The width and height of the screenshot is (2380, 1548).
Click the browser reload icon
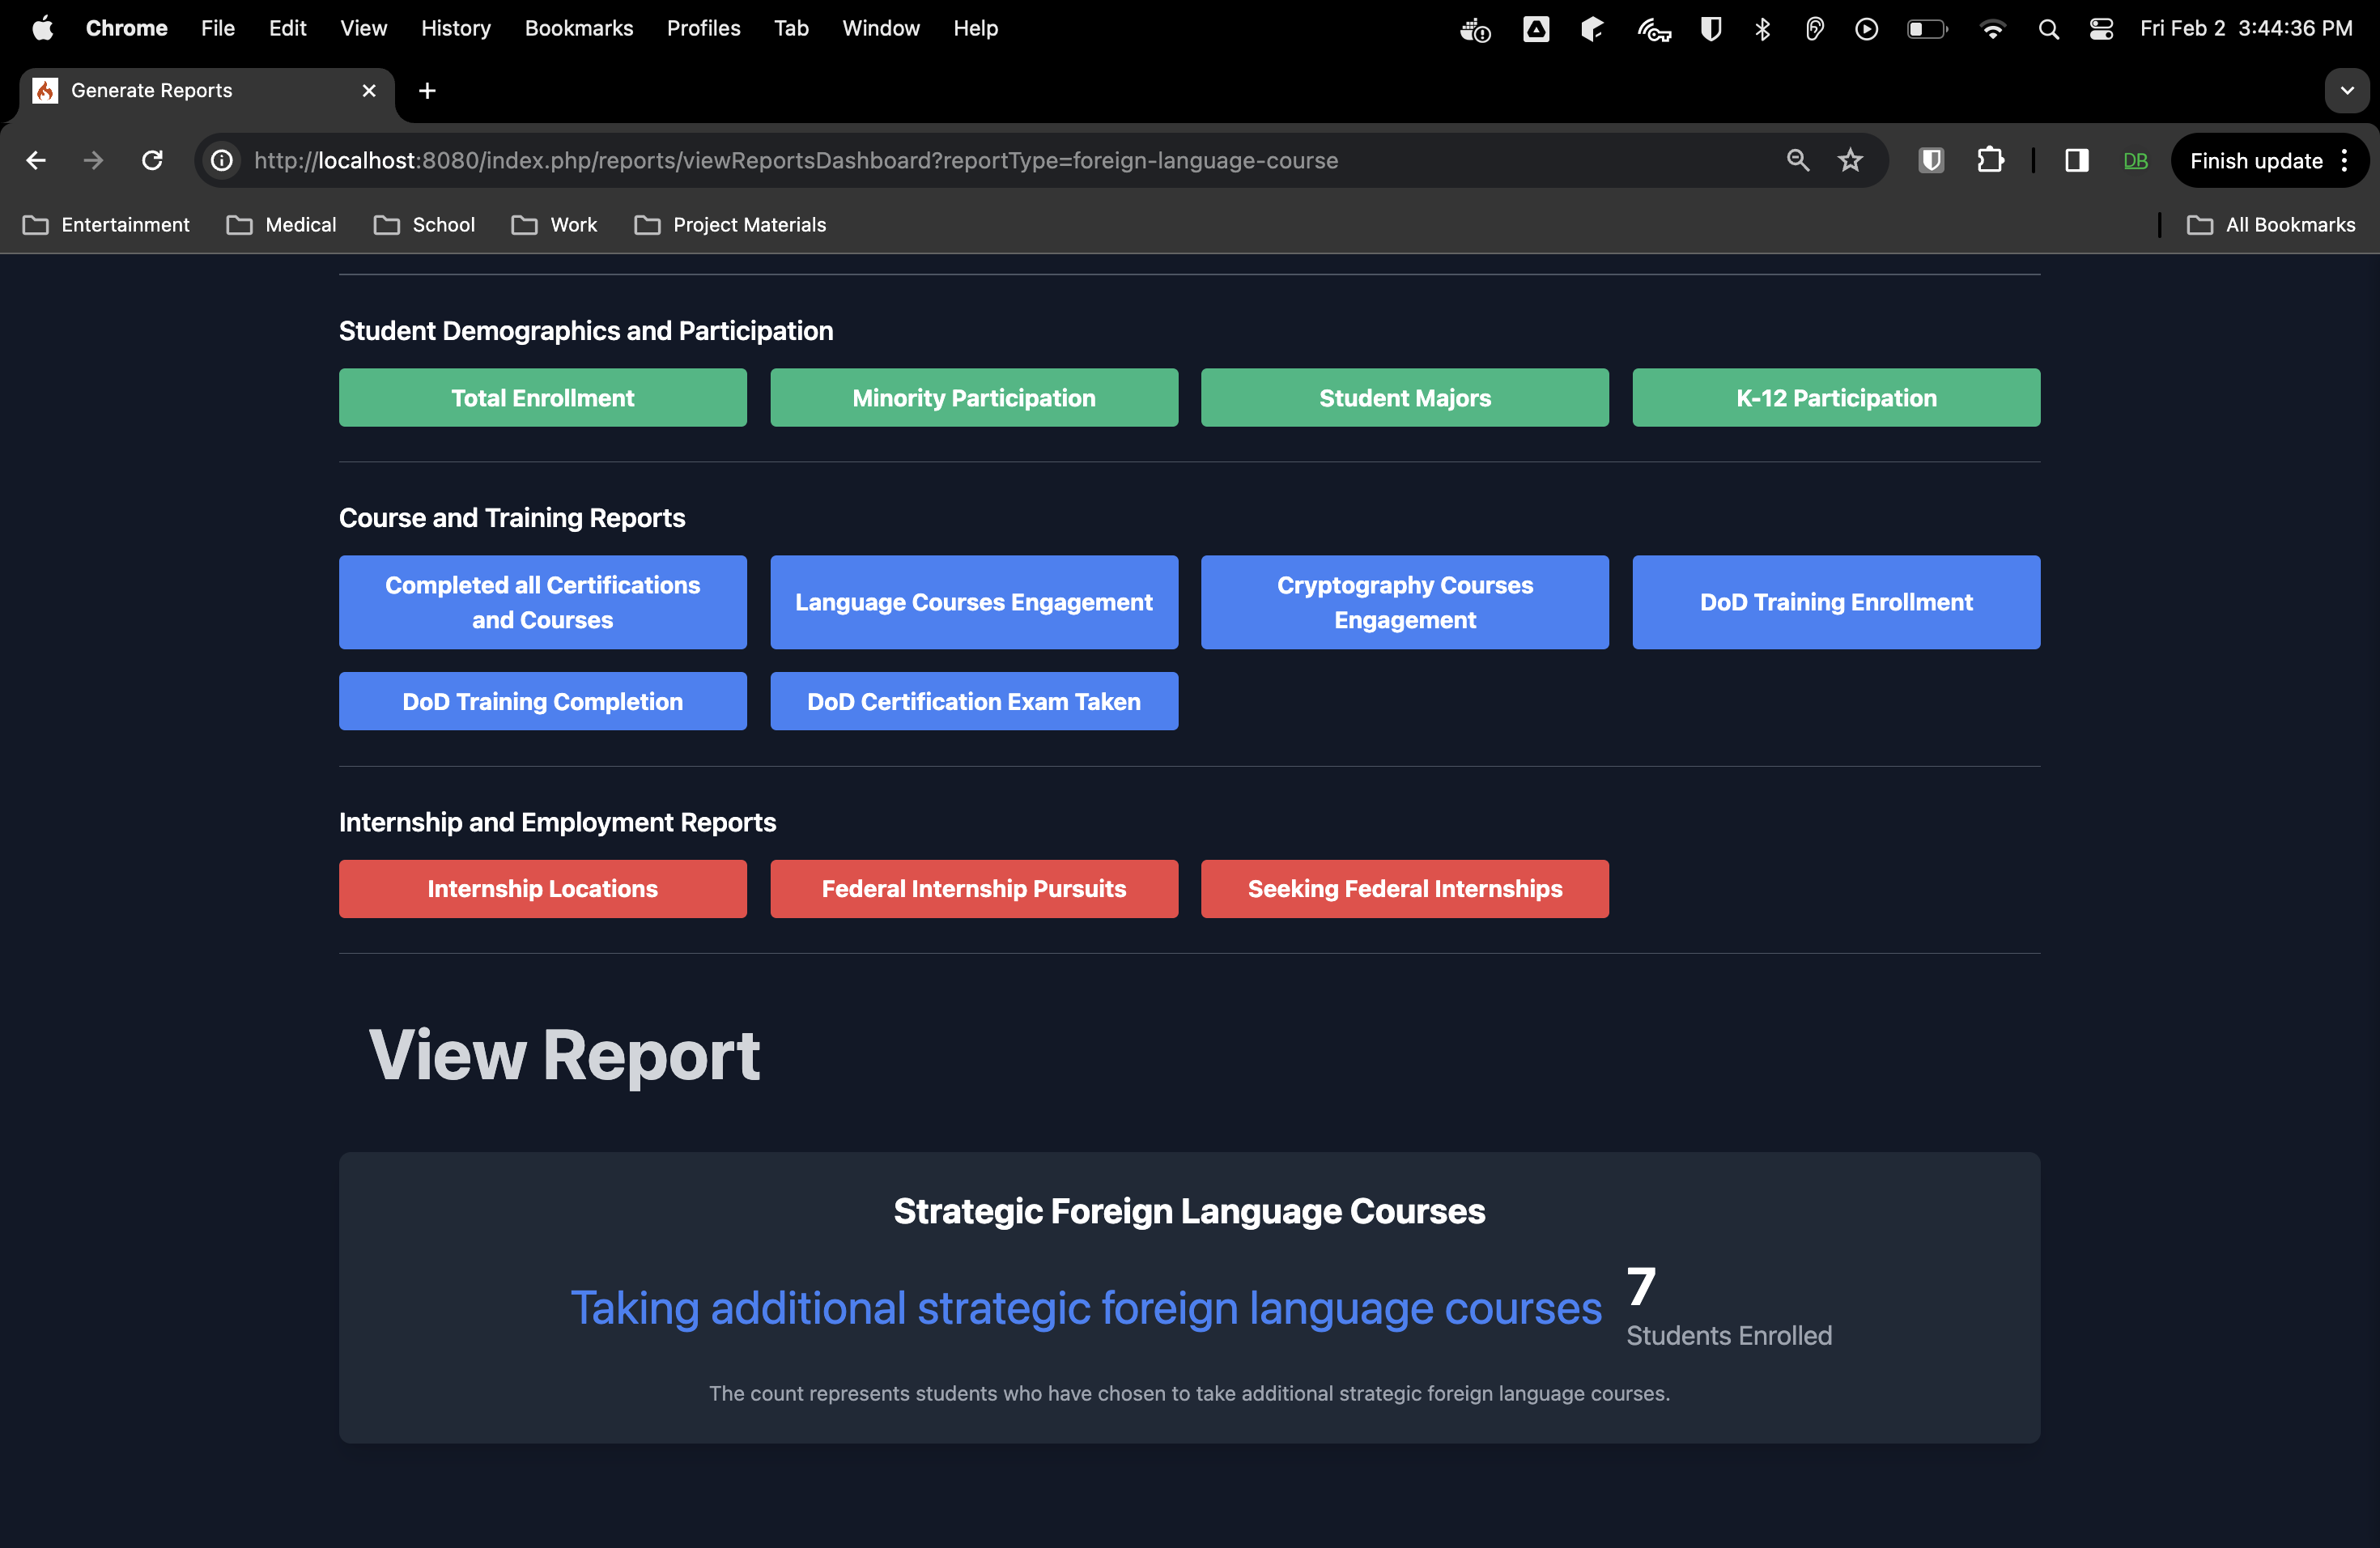tap(152, 160)
